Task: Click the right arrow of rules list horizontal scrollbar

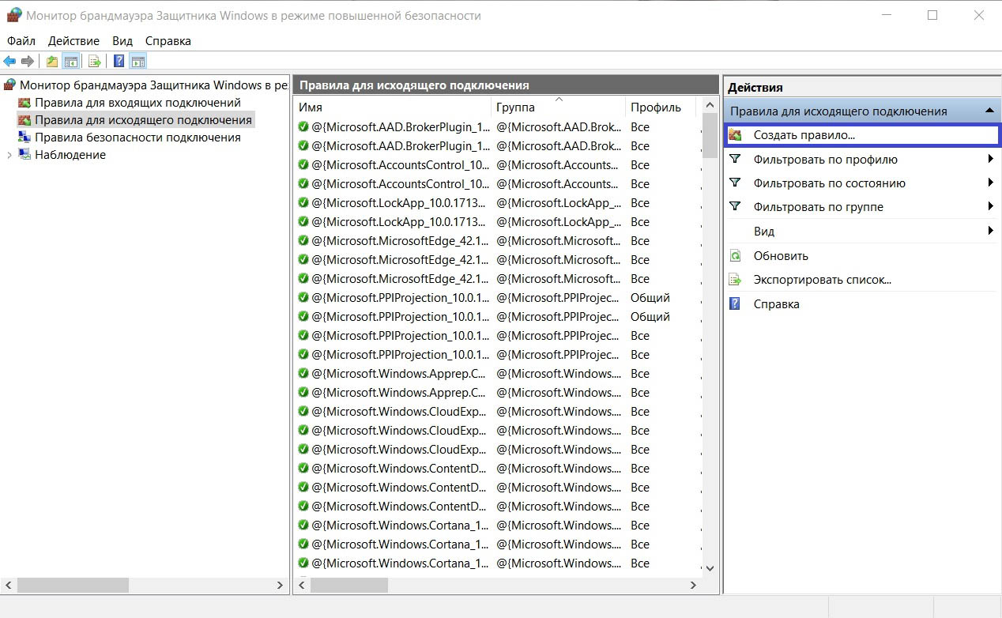Action: click(x=694, y=586)
